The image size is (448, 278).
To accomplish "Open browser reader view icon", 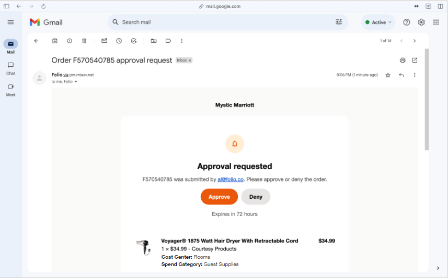I will coord(428,6).
